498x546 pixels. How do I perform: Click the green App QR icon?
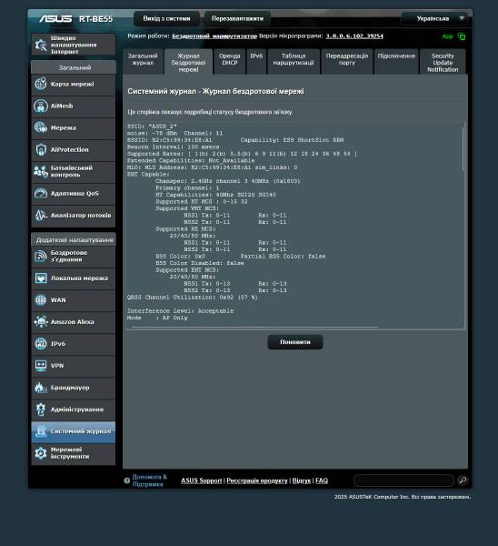click(462, 36)
